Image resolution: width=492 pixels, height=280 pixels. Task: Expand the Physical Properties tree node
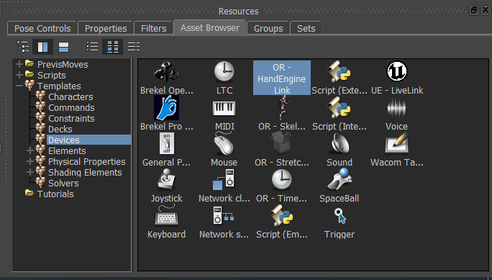(30, 161)
